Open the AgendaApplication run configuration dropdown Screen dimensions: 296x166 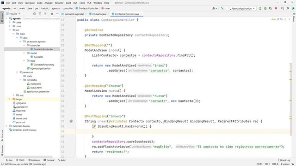pyautogui.click(x=241, y=8)
